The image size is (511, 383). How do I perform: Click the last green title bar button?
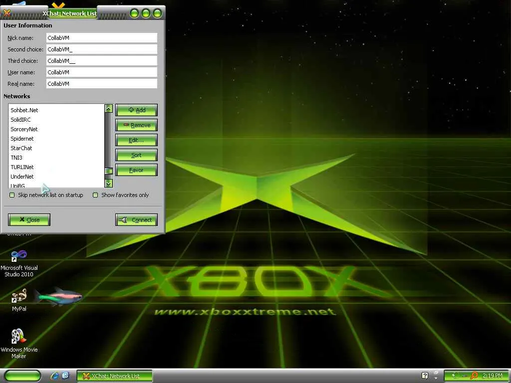[x=157, y=13]
